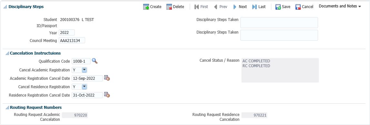370x125 pixels.
Task: Open Cancel Academic Registration dropdown
Action: [85, 70]
